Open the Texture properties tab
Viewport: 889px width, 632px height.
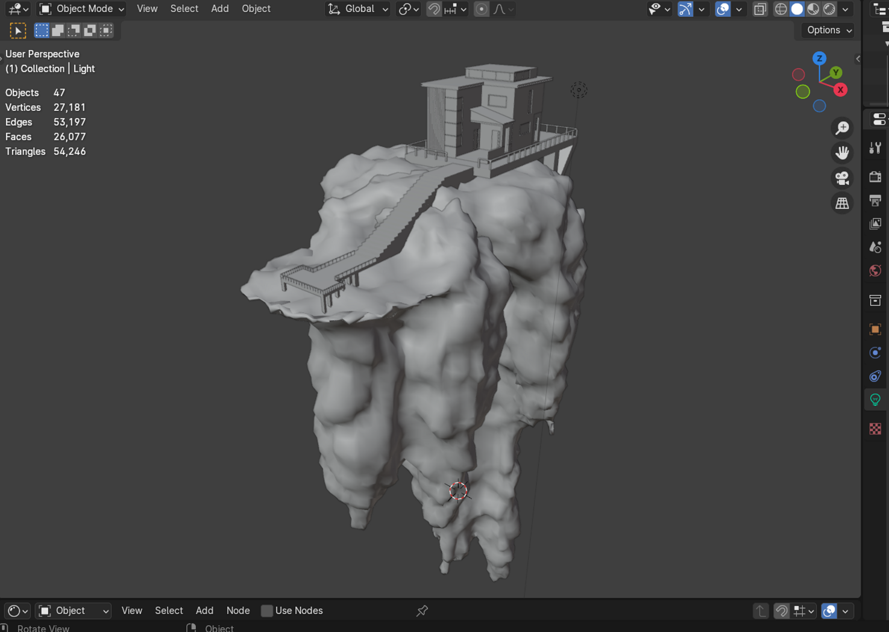tap(875, 429)
